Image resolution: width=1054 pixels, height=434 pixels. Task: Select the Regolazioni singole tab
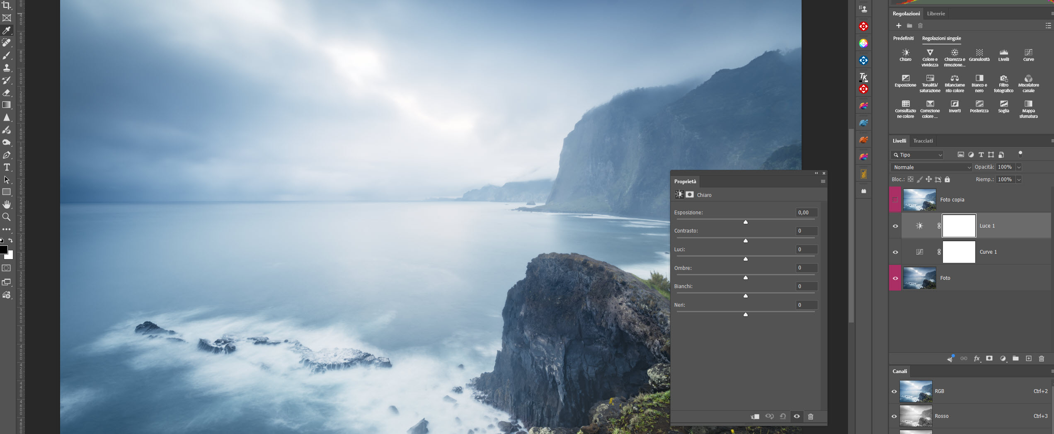[x=941, y=38]
